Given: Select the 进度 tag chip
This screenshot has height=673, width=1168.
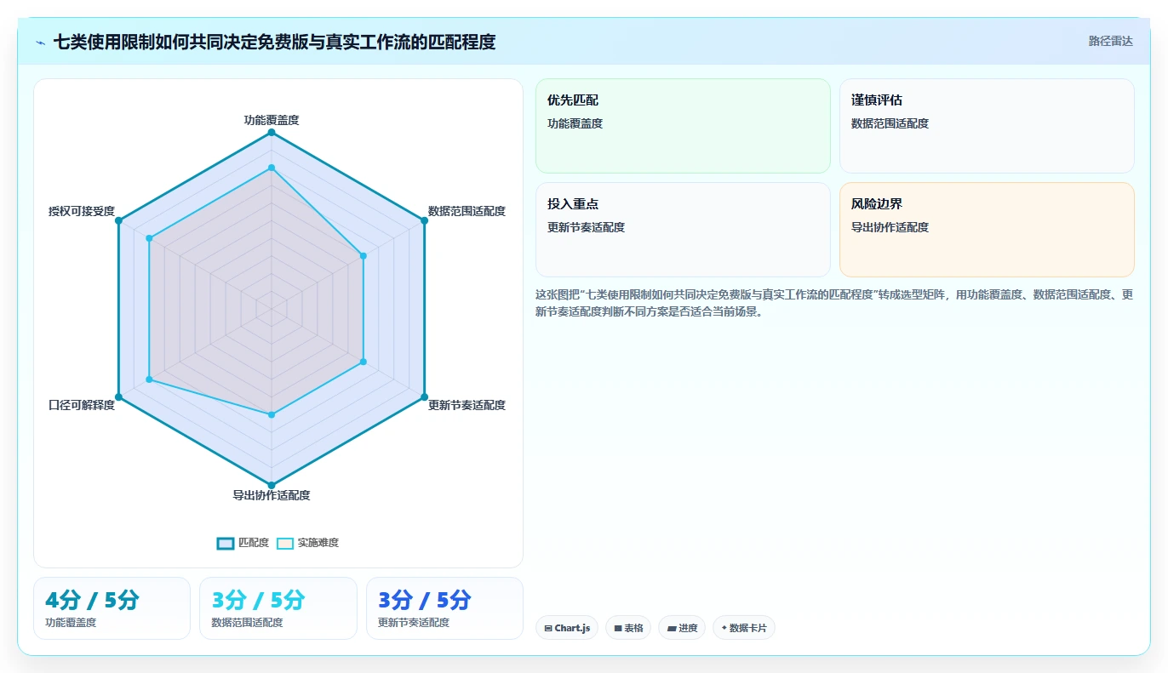Looking at the screenshot, I should pos(682,628).
